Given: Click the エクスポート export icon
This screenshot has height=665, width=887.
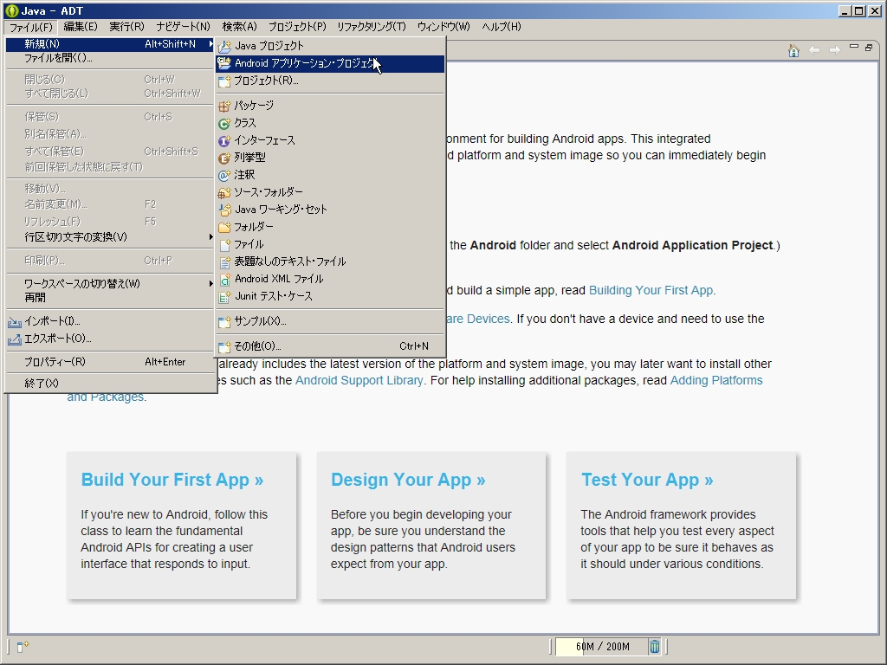Looking at the screenshot, I should [15, 339].
